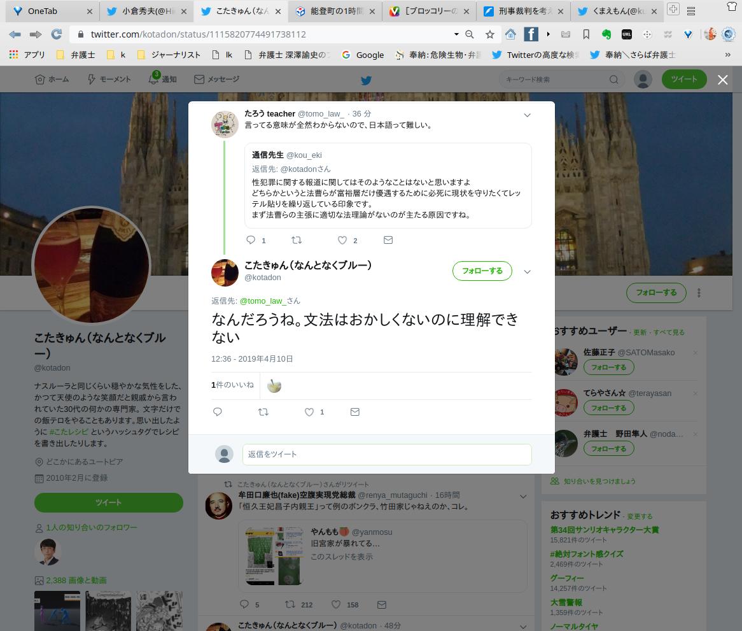Click the Google bookmark
742x631 pixels.
363,55
